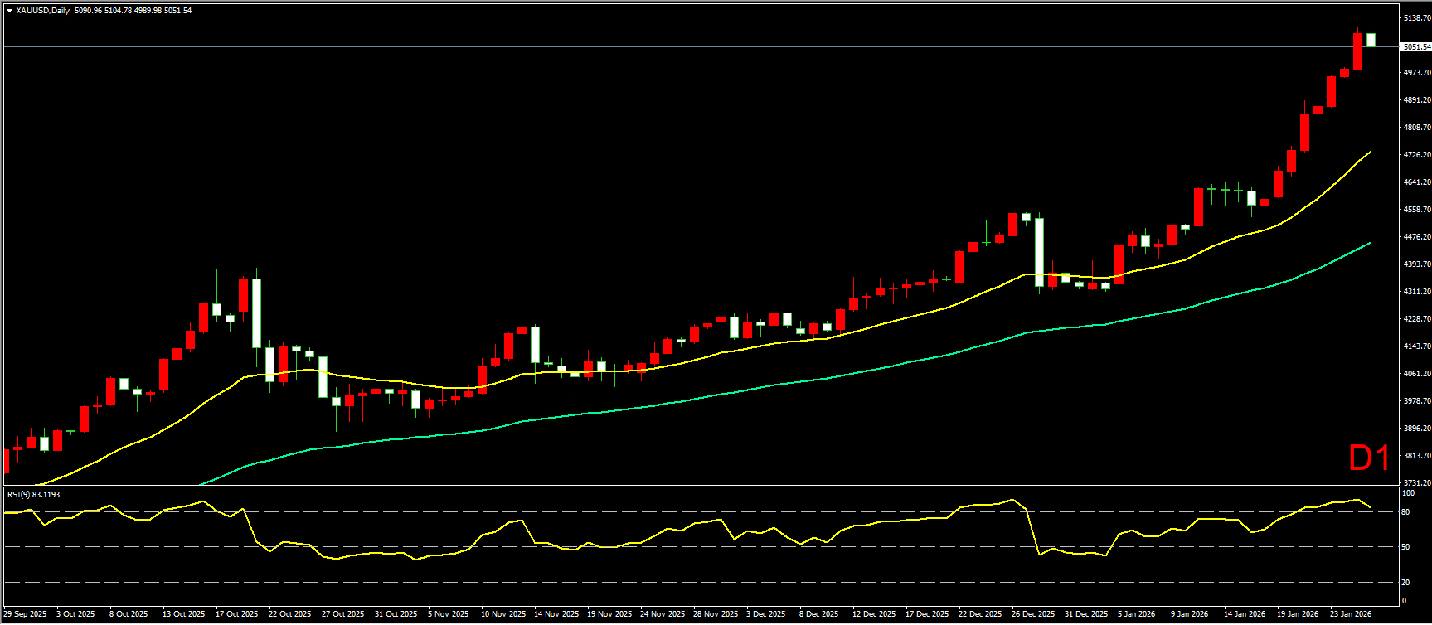
Task: Select the yellow moving average line
Action: (x=912, y=316)
